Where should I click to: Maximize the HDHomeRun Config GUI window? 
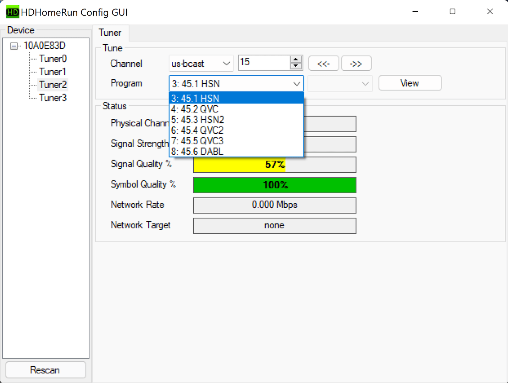452,12
